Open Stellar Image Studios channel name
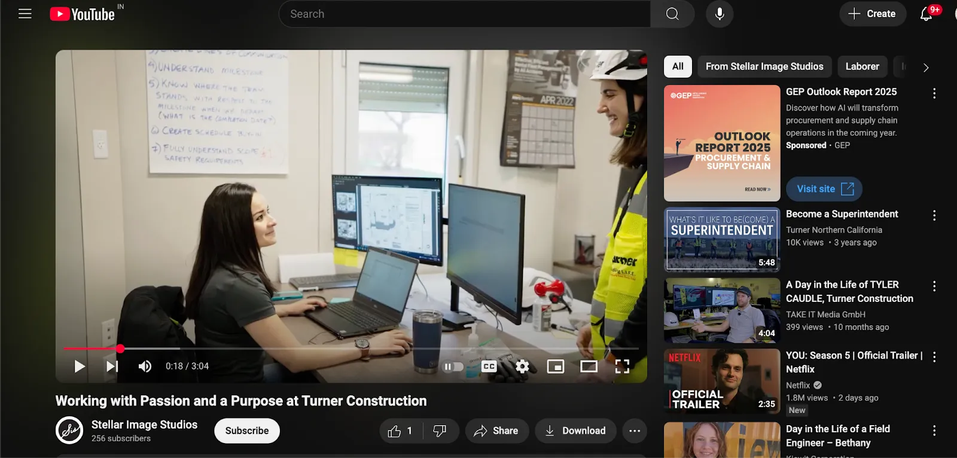This screenshot has height=458, width=957. [x=144, y=425]
